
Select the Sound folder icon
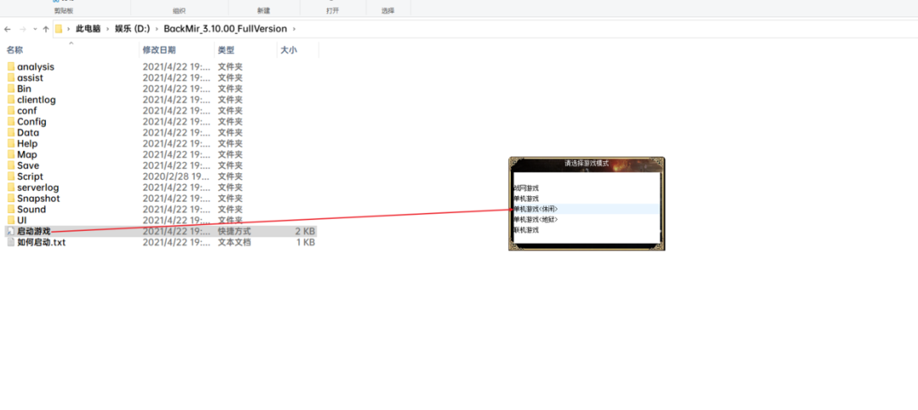tap(11, 210)
